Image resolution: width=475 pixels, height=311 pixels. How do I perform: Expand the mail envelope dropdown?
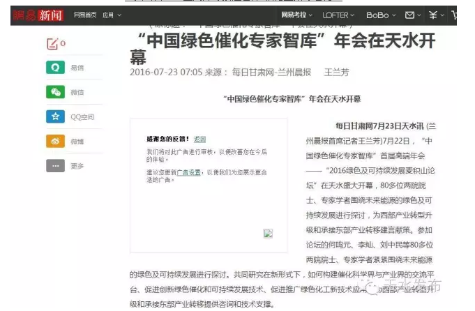[x=413, y=15]
